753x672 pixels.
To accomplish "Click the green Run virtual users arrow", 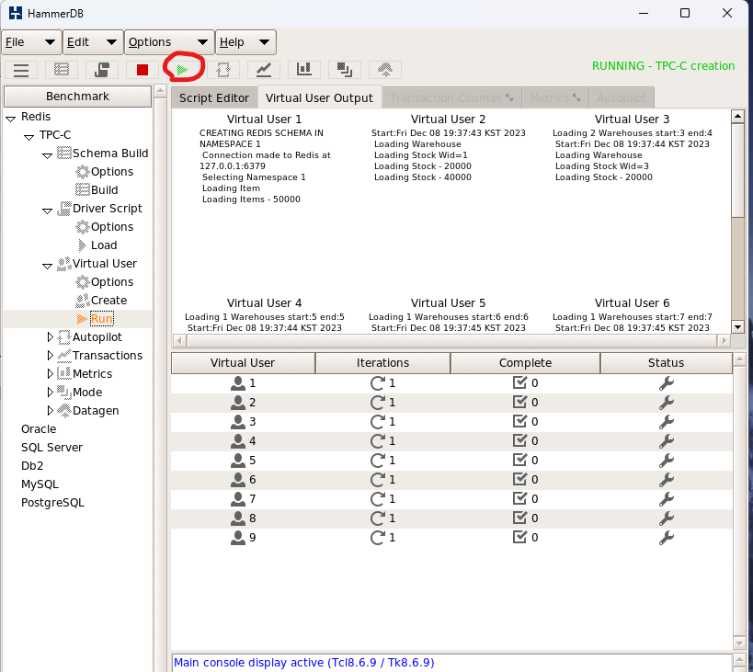I will click(x=182, y=70).
